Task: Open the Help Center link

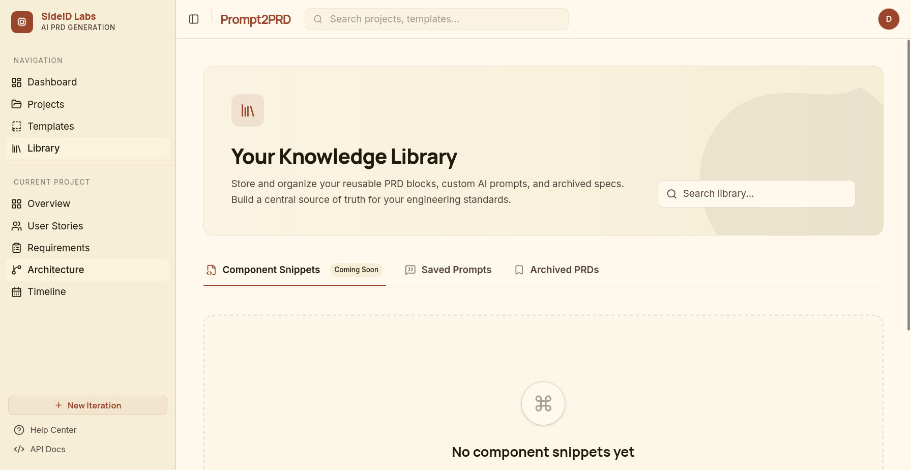Action: [x=53, y=430]
